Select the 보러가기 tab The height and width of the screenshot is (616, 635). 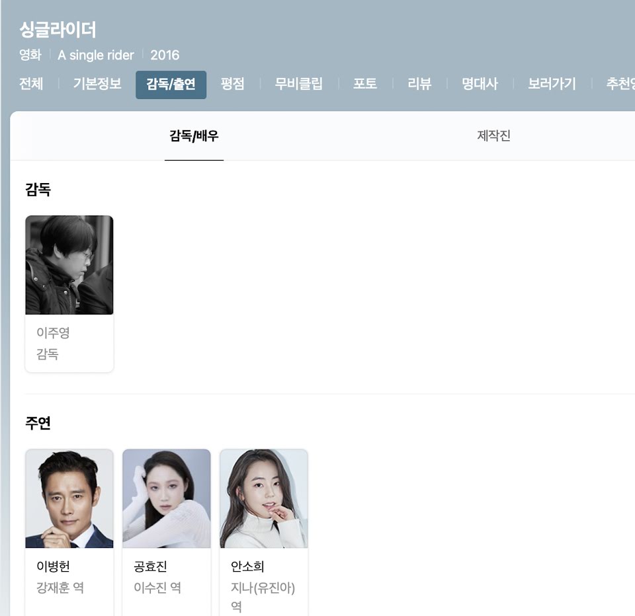coord(552,84)
